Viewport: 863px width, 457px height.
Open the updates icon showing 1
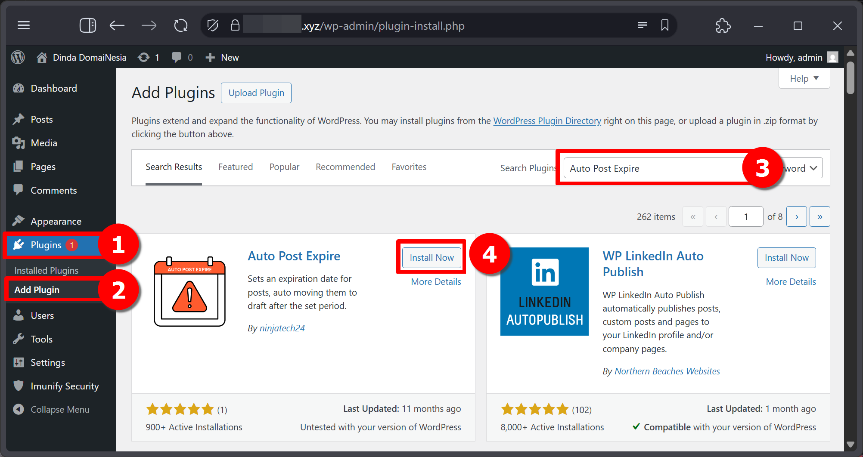click(149, 57)
